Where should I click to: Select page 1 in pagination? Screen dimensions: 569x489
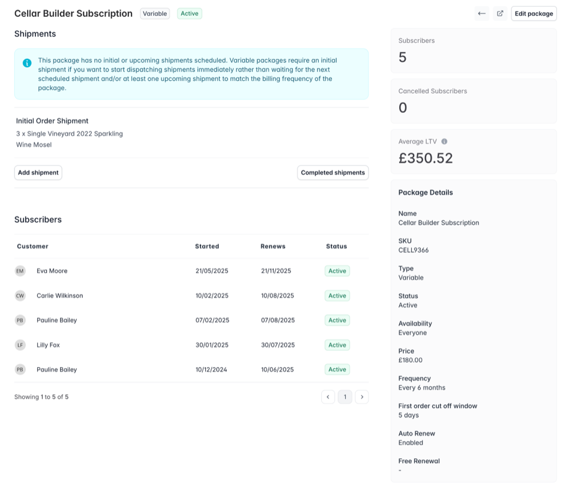(345, 396)
